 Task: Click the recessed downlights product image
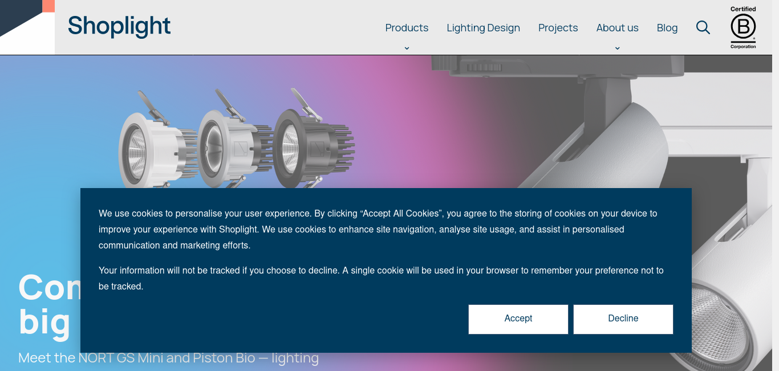point(237,138)
